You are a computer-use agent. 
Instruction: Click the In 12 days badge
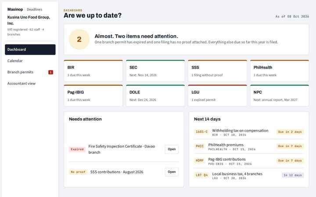pyautogui.click(x=293, y=175)
